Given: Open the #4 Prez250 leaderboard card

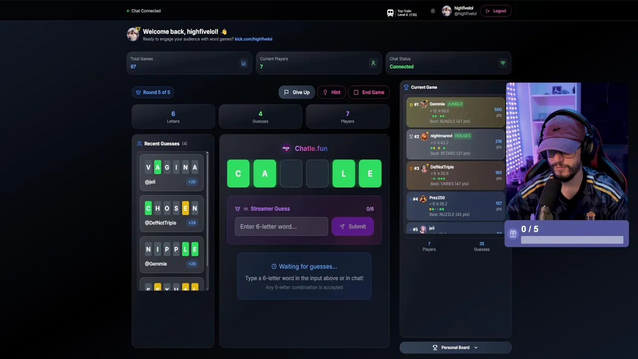Looking at the screenshot, I should pos(456,206).
